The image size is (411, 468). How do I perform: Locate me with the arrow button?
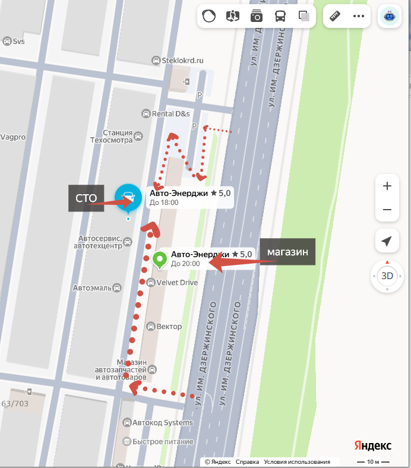pos(387,241)
